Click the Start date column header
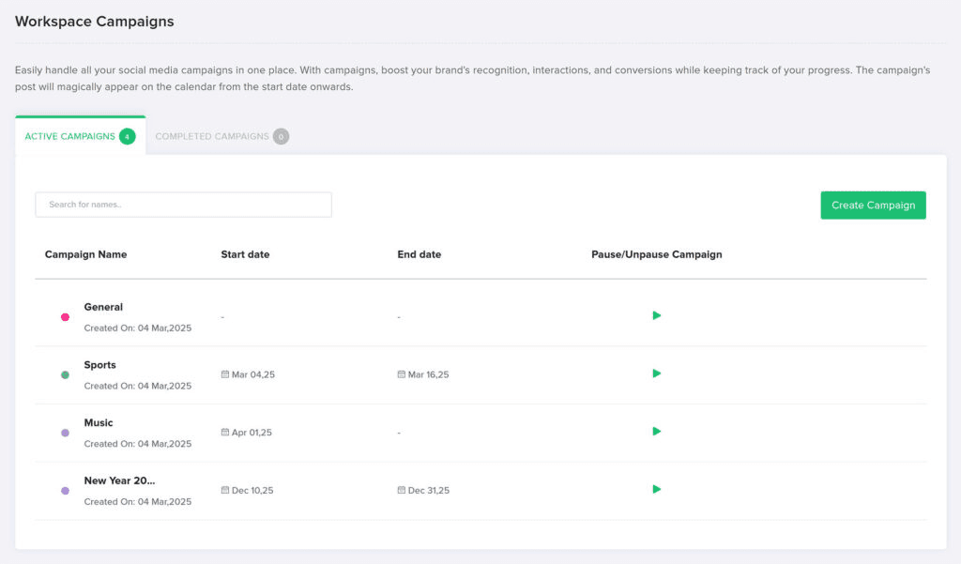961x564 pixels. [245, 254]
